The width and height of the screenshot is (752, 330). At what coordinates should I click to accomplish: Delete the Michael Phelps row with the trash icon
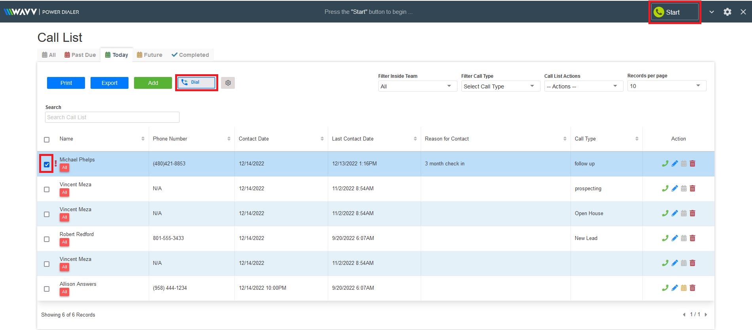pyautogui.click(x=692, y=163)
